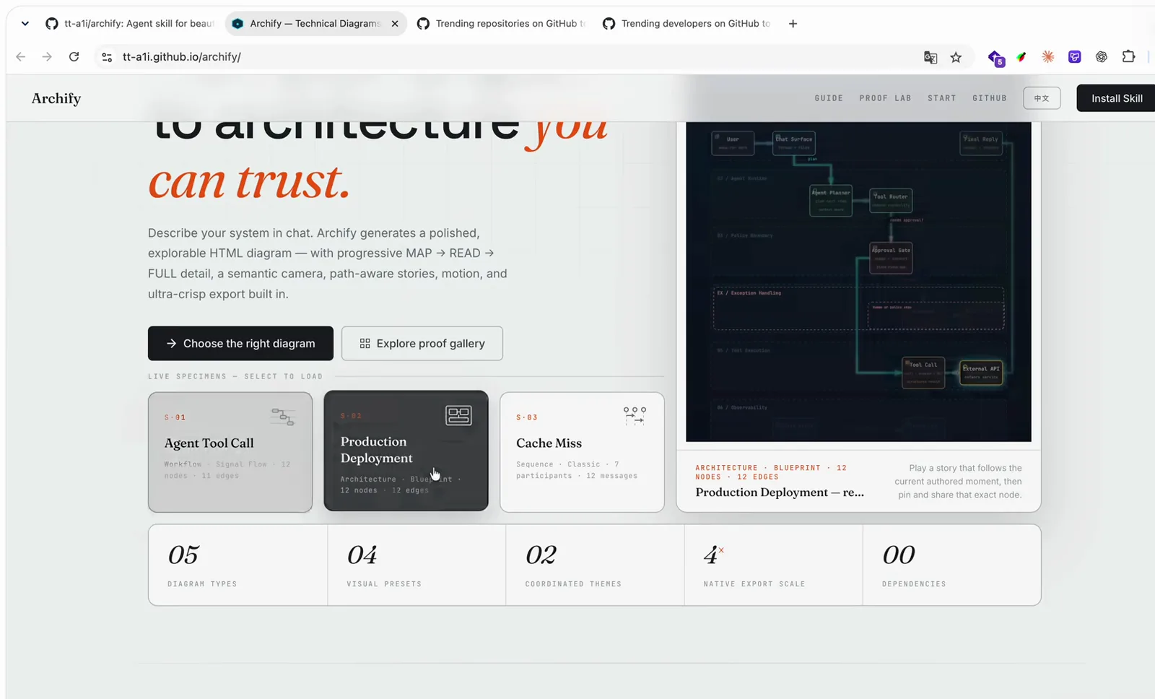This screenshot has width=1155, height=699.
Task: Open the tab search chevron dropdown
Action: (x=25, y=24)
